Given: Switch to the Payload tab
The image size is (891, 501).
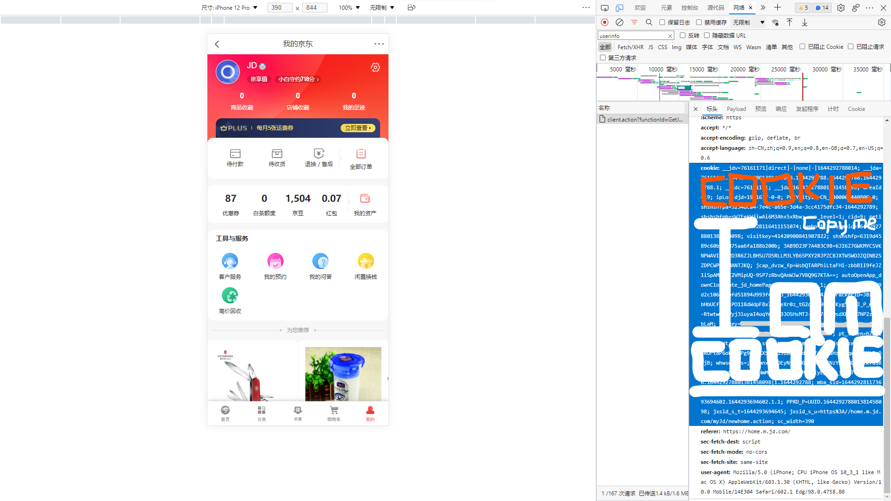Looking at the screenshot, I should [736, 109].
